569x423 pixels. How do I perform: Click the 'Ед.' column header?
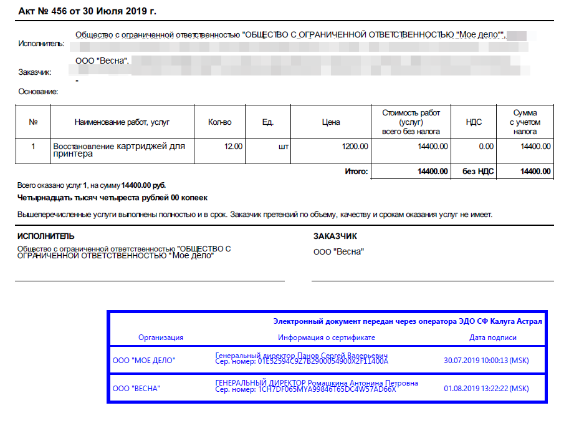[268, 122]
